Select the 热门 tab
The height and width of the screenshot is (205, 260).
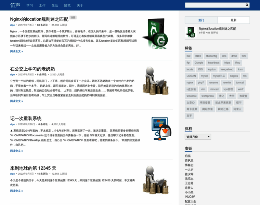(201, 20)
